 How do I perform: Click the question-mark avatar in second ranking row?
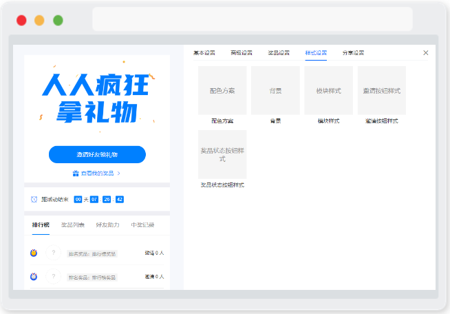pos(54,276)
